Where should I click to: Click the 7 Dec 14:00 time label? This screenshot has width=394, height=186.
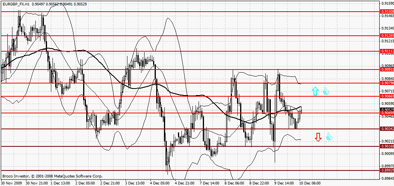click(210, 183)
